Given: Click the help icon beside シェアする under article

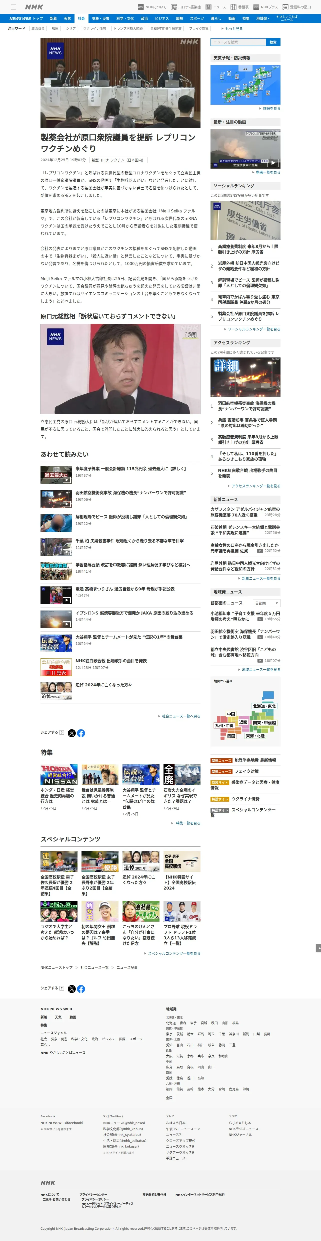Looking at the screenshot, I should [61, 732].
